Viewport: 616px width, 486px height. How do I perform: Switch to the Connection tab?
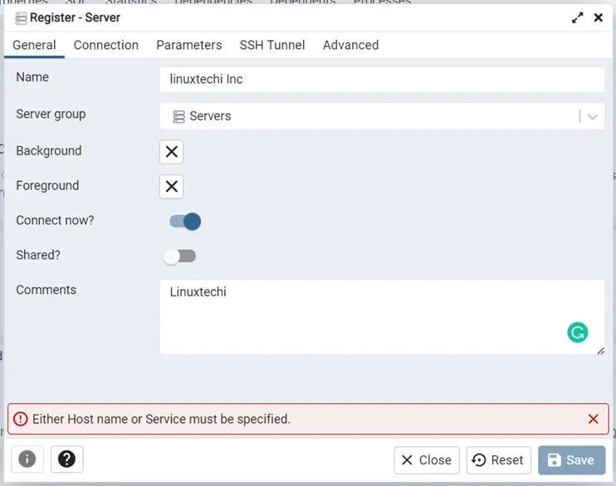(106, 45)
